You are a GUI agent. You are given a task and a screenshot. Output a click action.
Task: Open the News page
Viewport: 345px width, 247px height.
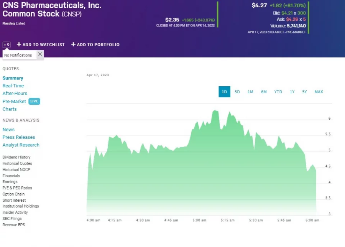tap(8, 129)
